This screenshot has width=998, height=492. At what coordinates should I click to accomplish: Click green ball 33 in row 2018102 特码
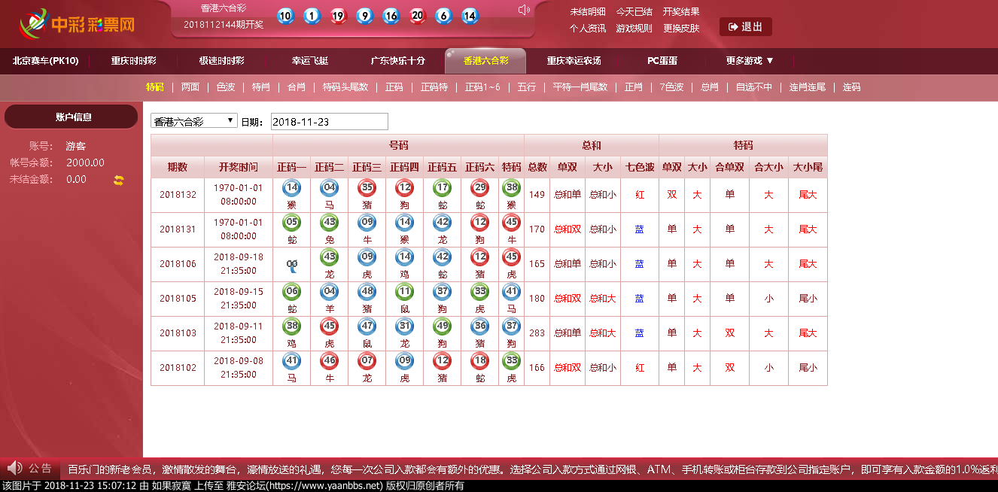(512, 361)
